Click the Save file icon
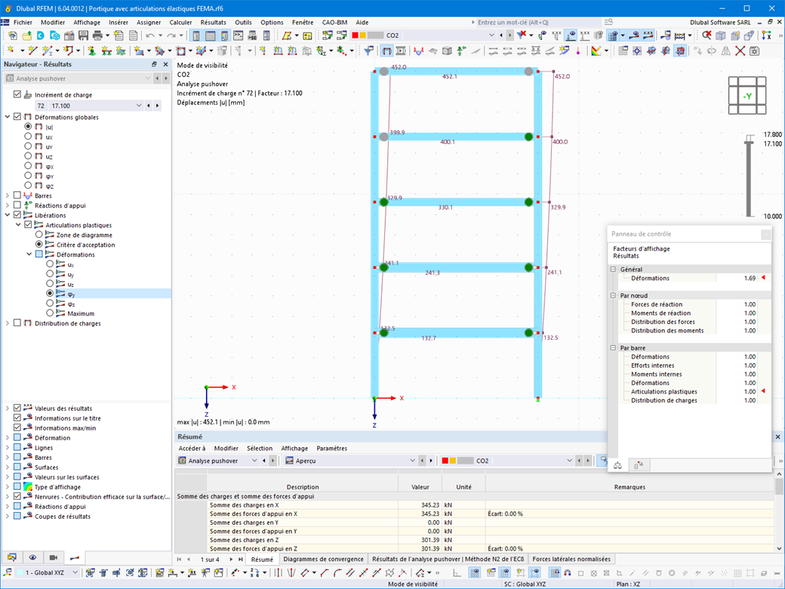The image size is (785, 589). click(83, 35)
